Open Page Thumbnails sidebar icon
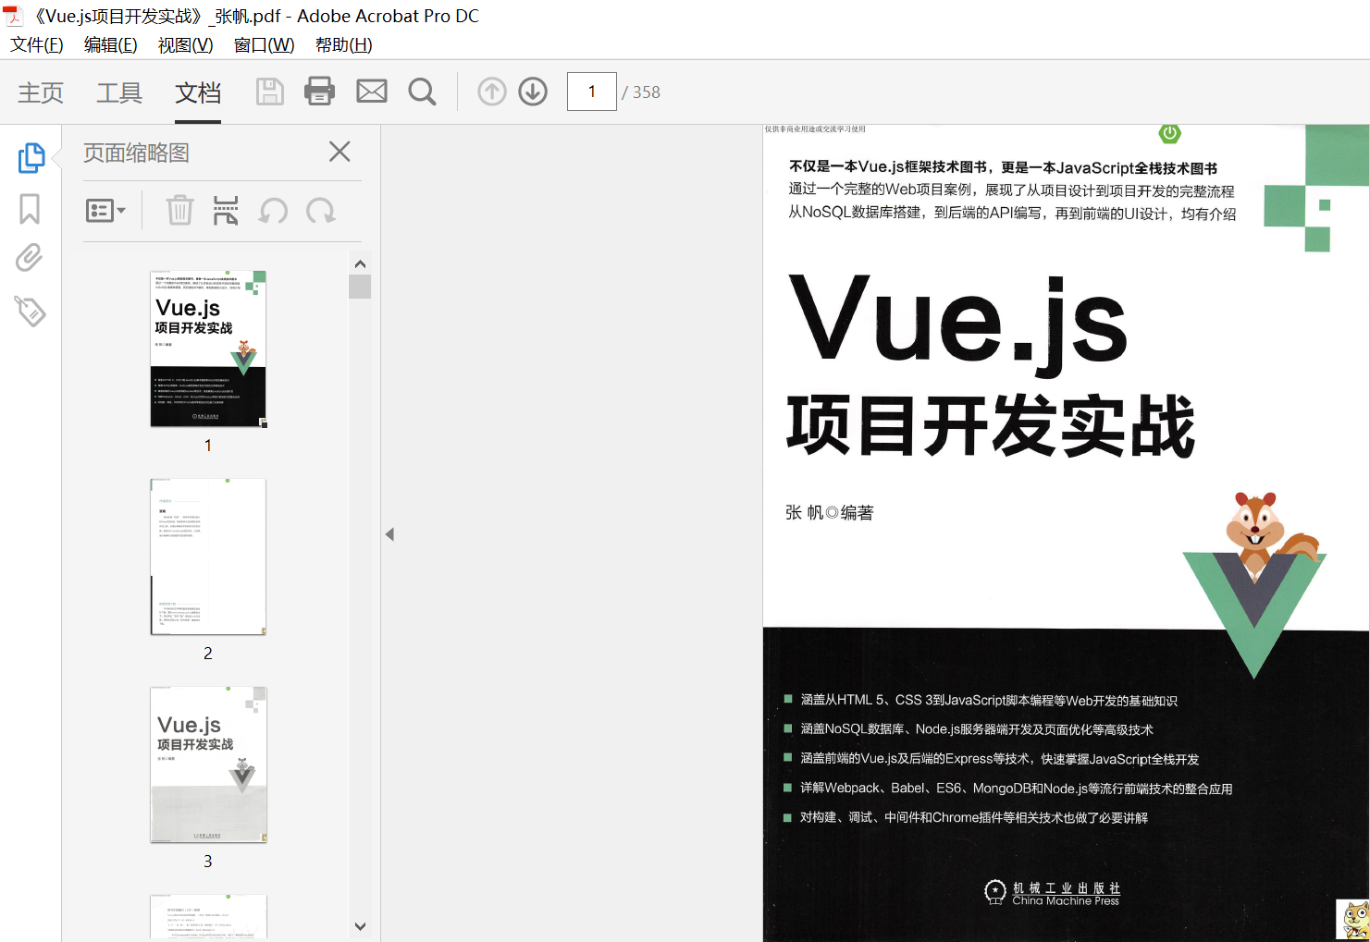The width and height of the screenshot is (1370, 942). 31,157
